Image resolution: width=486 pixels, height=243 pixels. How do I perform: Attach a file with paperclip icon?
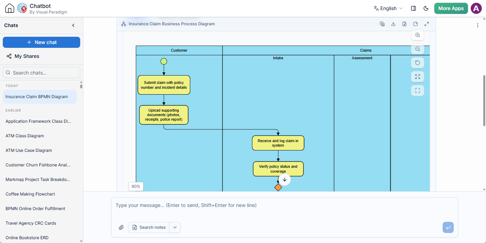(121, 227)
